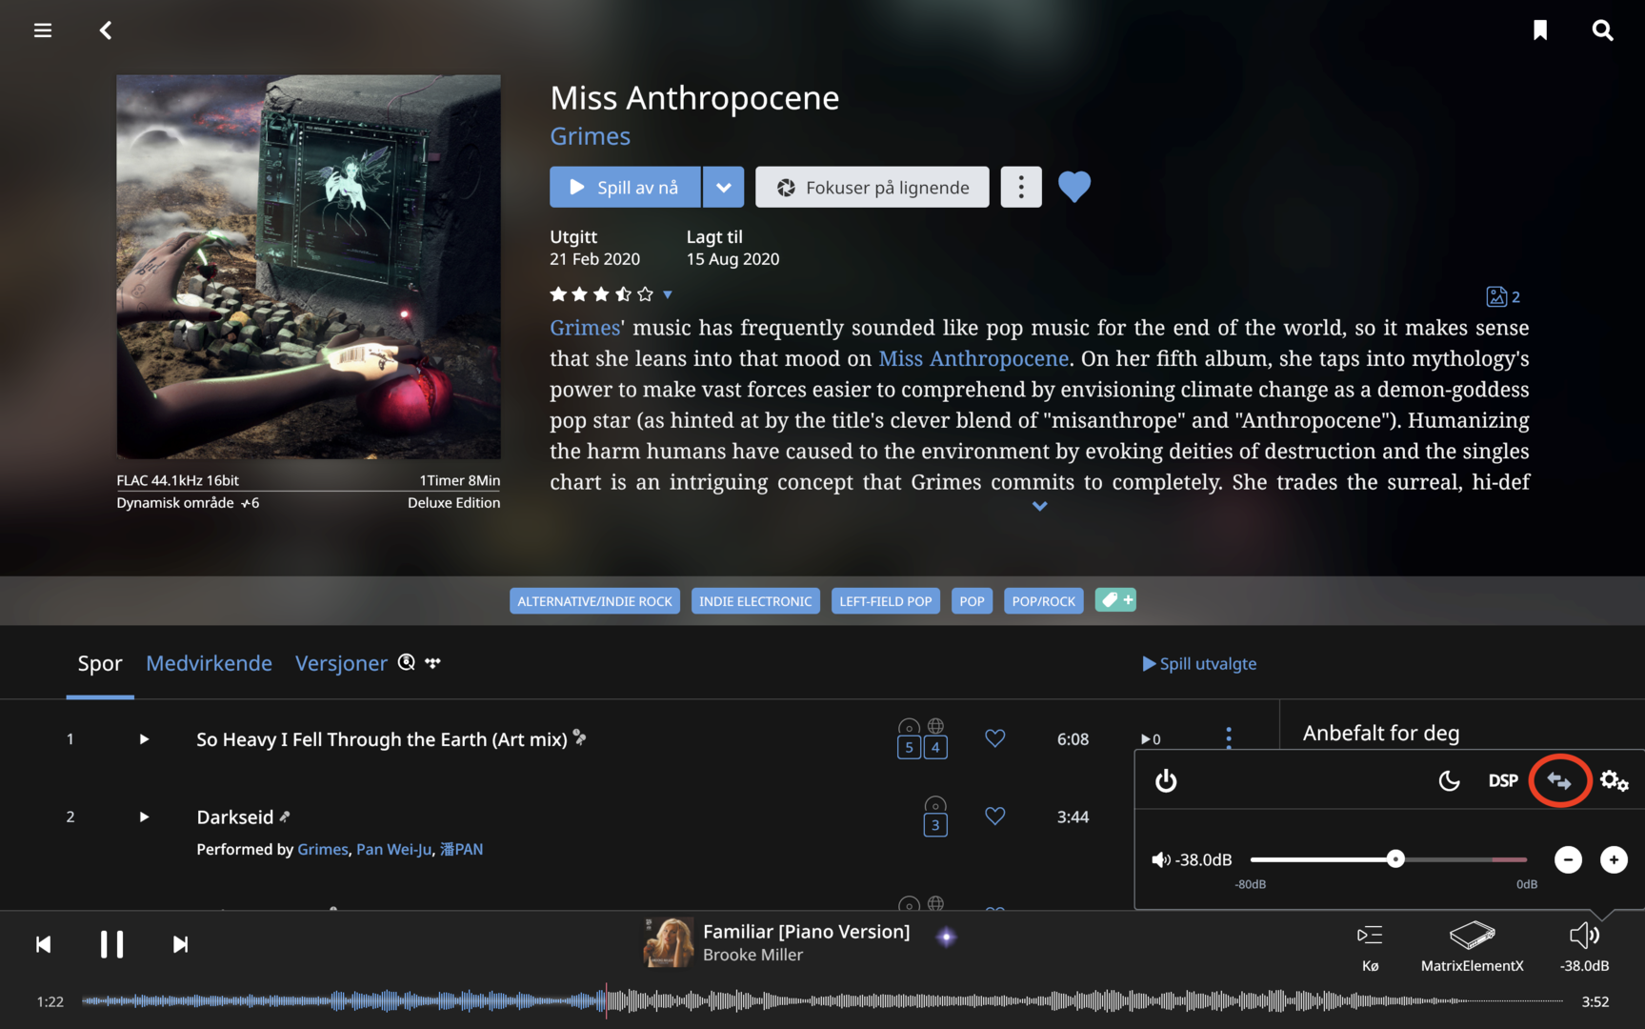Mute using the speaker icon at -38.0dB
Screen dimensions: 1645x1029
point(1161,860)
